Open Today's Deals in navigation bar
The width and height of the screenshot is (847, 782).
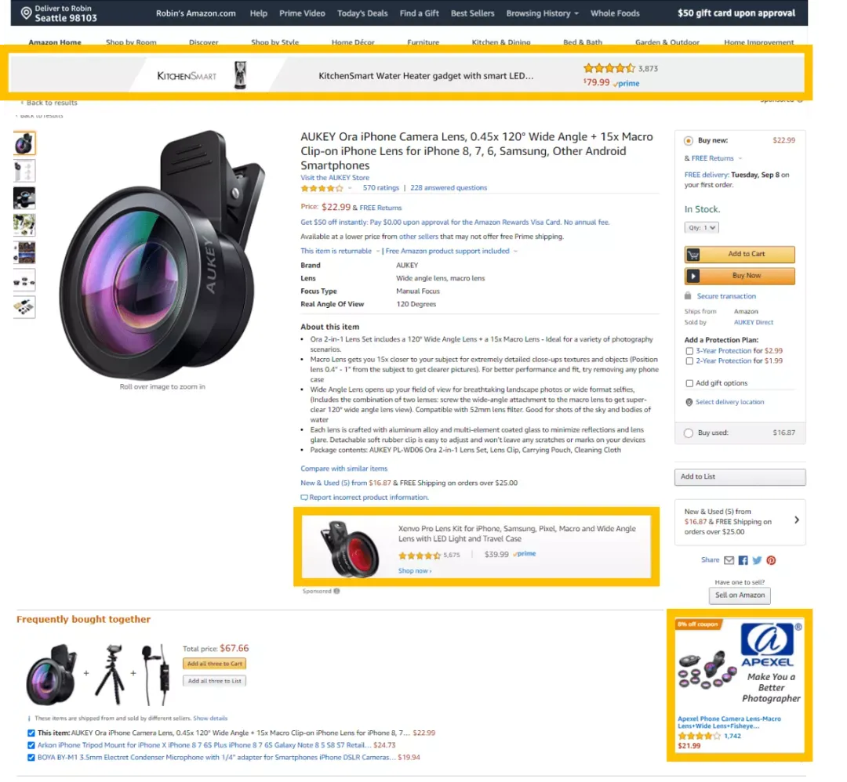[362, 13]
